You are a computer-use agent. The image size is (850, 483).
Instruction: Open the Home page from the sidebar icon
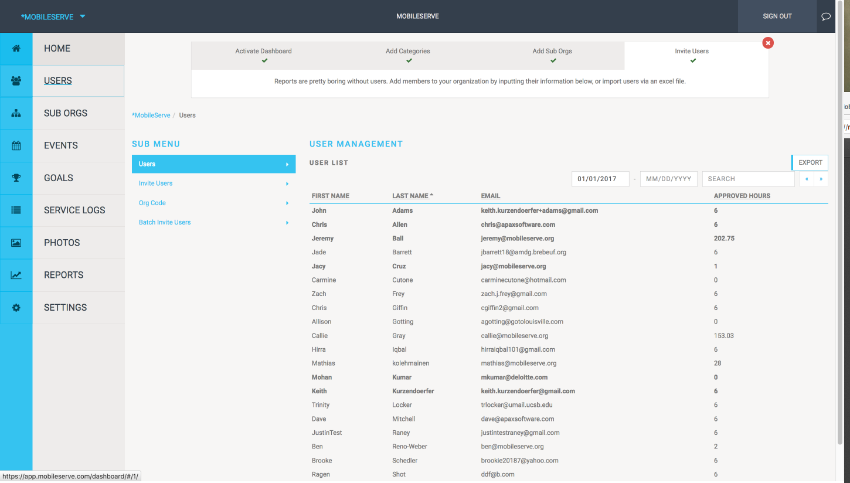point(16,49)
